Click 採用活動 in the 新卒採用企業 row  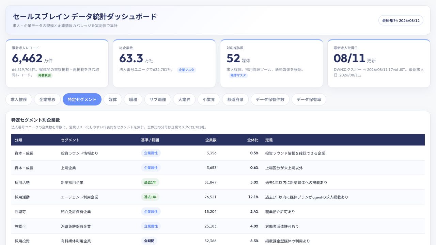tap(22, 182)
